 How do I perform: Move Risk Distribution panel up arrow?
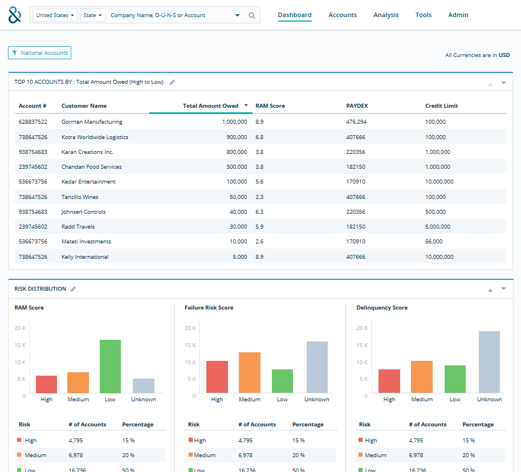pyautogui.click(x=490, y=291)
